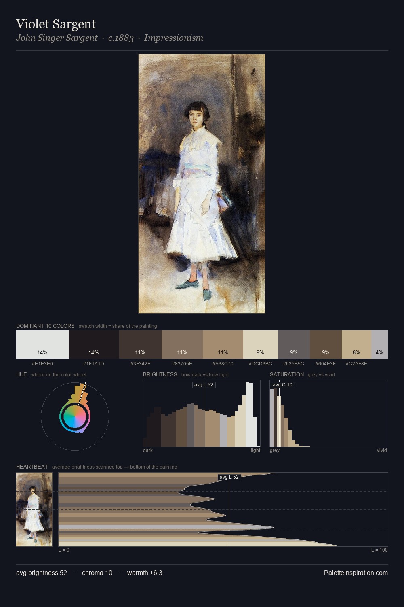Viewport: 404px width, 607px height.
Task: Click the 'c.1883' date text
Action: click(121, 38)
